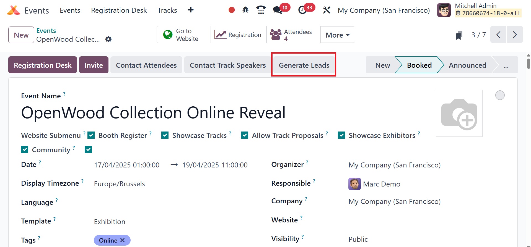The image size is (531, 247).
Task: Click the Events breadcrumb link
Action: (x=46, y=30)
